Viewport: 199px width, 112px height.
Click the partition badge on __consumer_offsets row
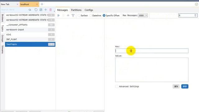[51, 25]
